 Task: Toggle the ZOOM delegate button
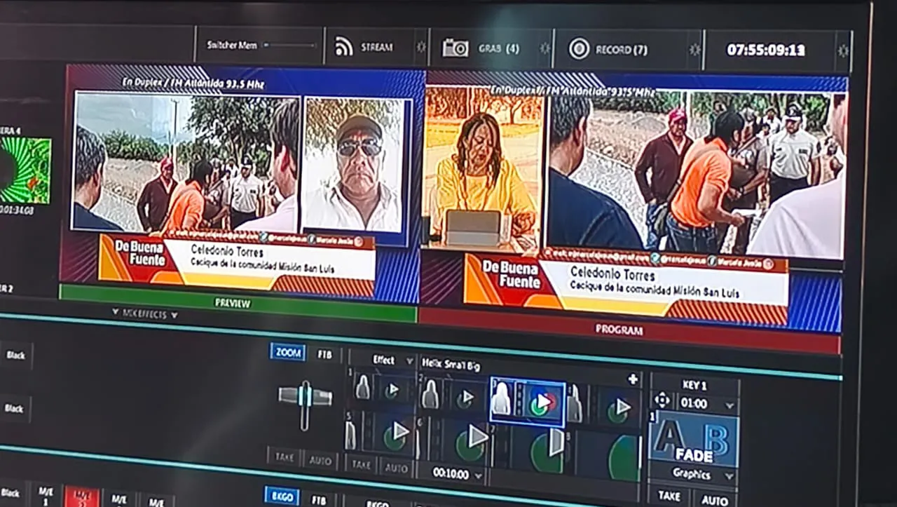tap(287, 353)
